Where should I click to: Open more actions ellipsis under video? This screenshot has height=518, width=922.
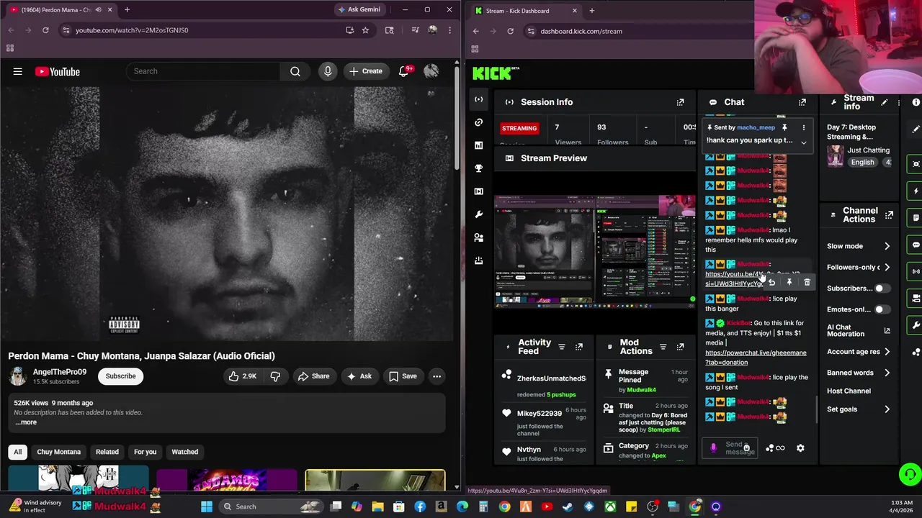437,376
